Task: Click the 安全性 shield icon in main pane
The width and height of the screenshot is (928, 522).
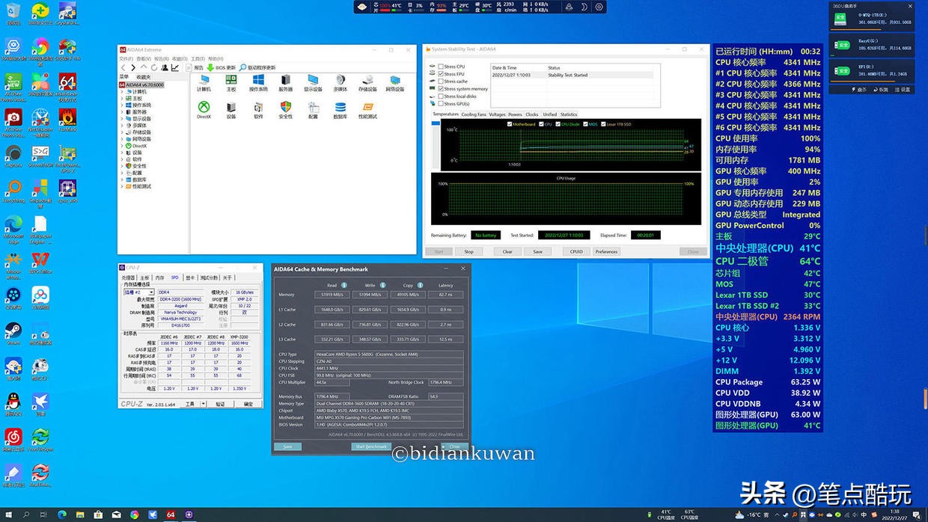Action: (285, 107)
